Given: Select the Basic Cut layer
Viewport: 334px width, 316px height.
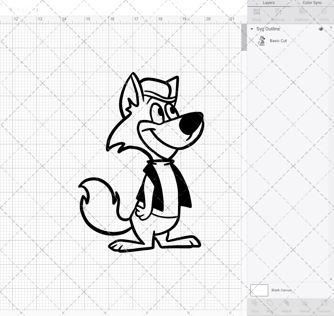Looking at the screenshot, I should 278,40.
